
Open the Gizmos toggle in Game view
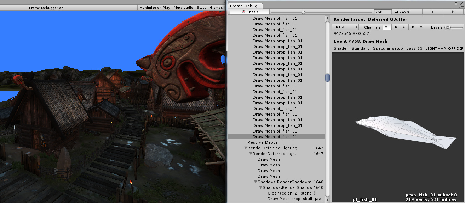(x=216, y=7)
